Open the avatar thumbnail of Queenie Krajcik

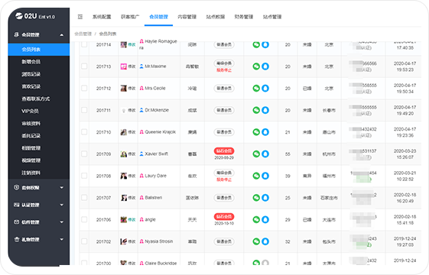point(124,132)
